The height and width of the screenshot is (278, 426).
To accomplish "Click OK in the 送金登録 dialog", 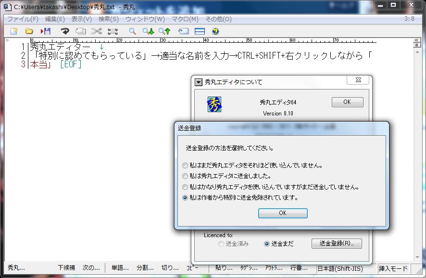I will (283, 213).
